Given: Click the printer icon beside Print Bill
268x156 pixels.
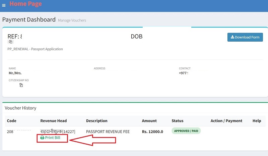Looking at the screenshot, I should point(42,138).
